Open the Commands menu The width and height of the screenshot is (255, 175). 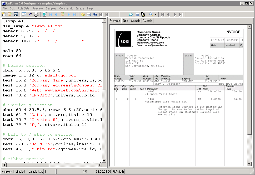(66, 8)
